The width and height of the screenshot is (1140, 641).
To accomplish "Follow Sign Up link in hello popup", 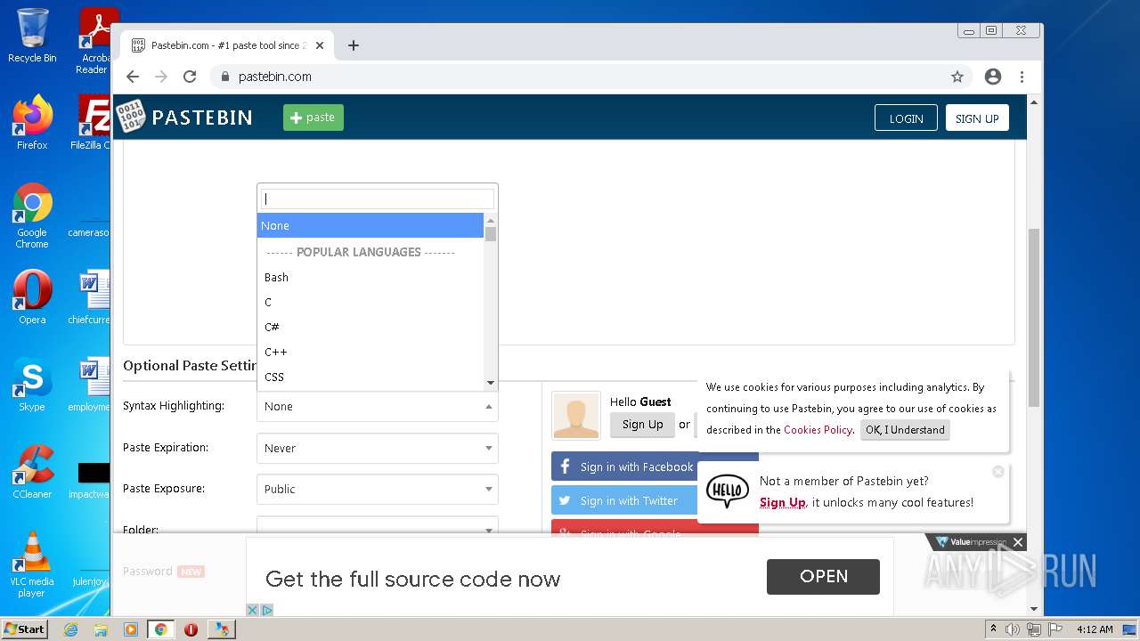I will coord(782,503).
